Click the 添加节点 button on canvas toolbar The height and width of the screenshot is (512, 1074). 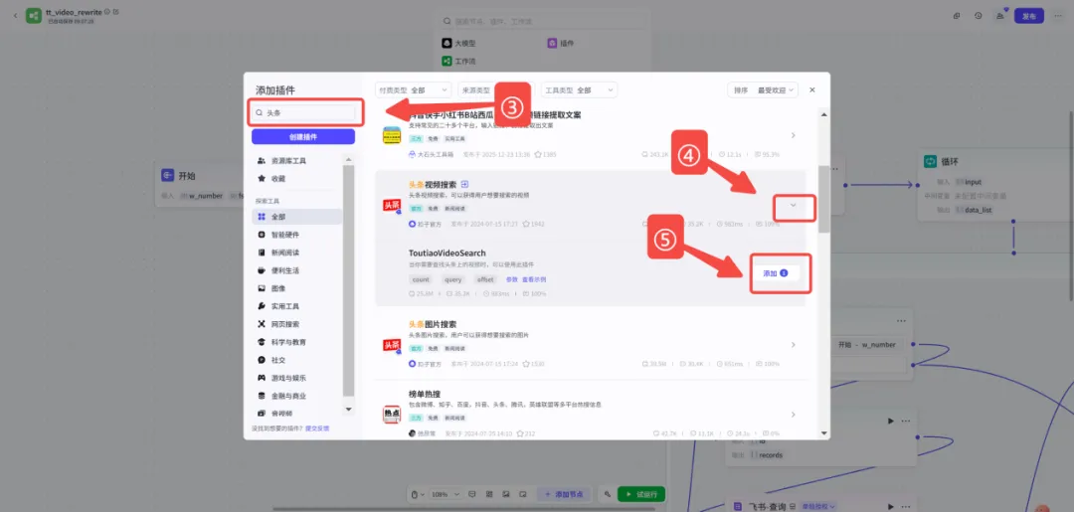coord(564,494)
